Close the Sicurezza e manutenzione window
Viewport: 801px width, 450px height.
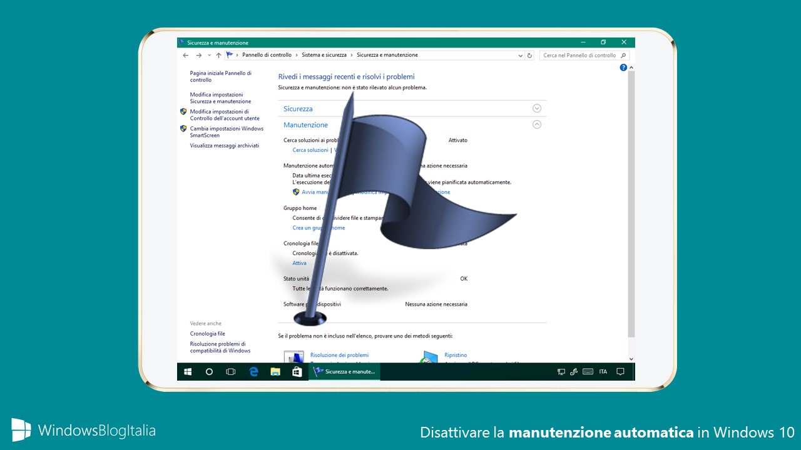[x=624, y=42]
